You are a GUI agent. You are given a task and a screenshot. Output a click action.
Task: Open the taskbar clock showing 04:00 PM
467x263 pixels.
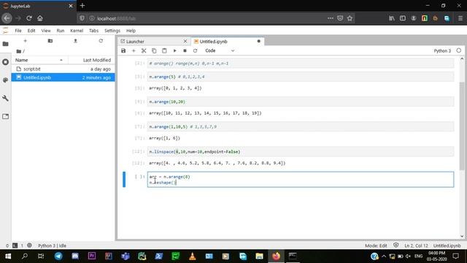pos(436,256)
